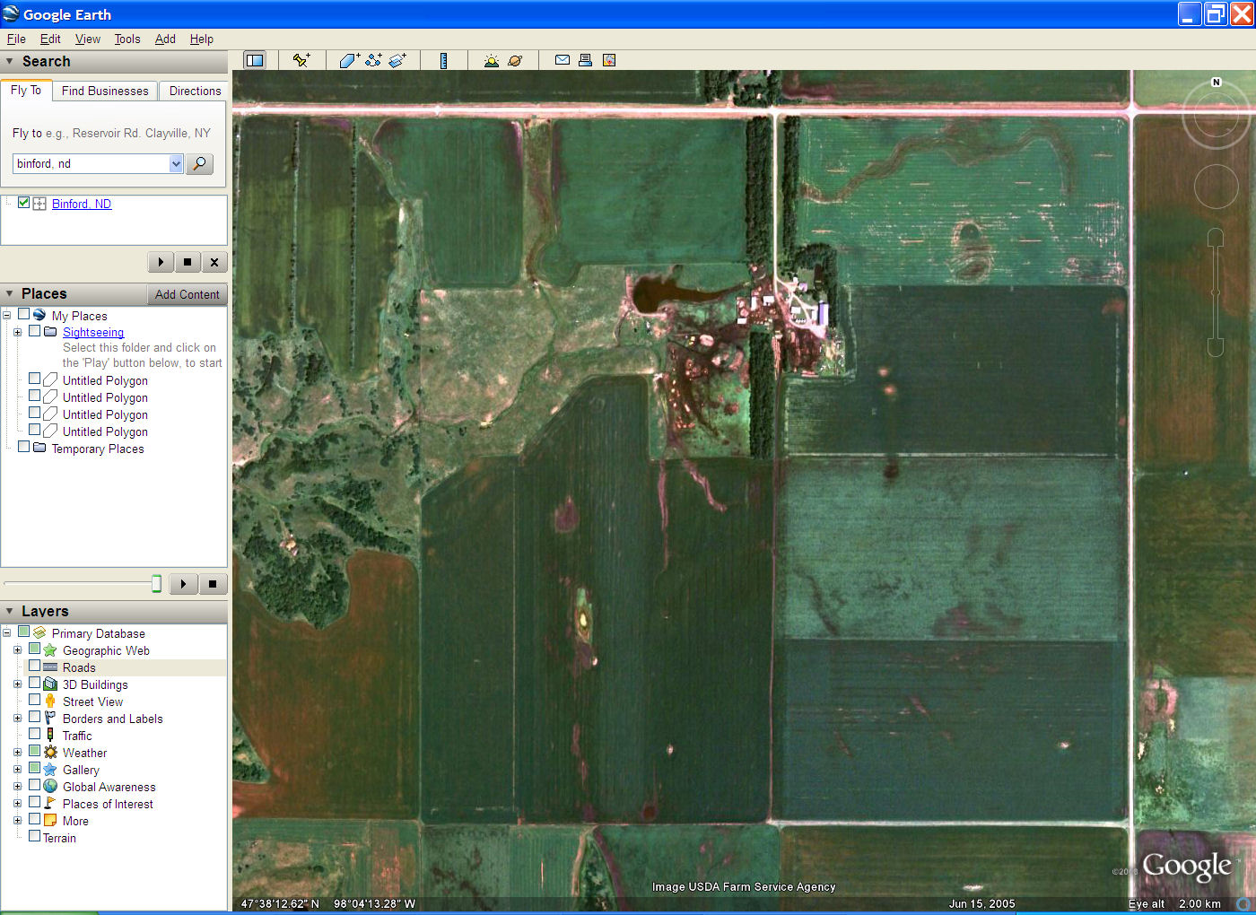This screenshot has width=1256, height=915.
Task: Toggle the sunlight display icon
Action: 491,60
